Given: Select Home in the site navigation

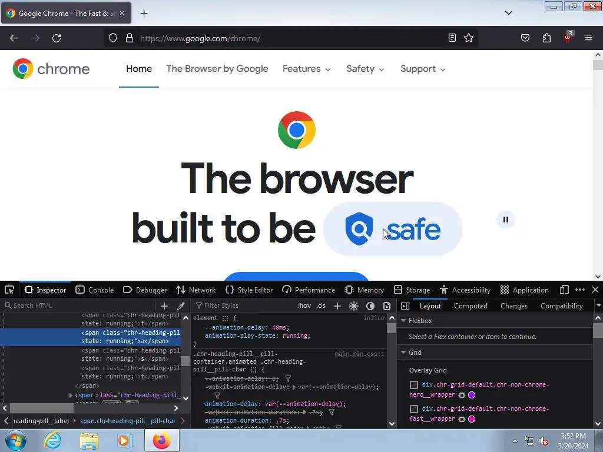Looking at the screenshot, I should click(x=139, y=69).
